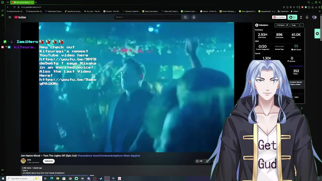Go back in the browser
The image size is (322, 181).
[x=8, y=7]
